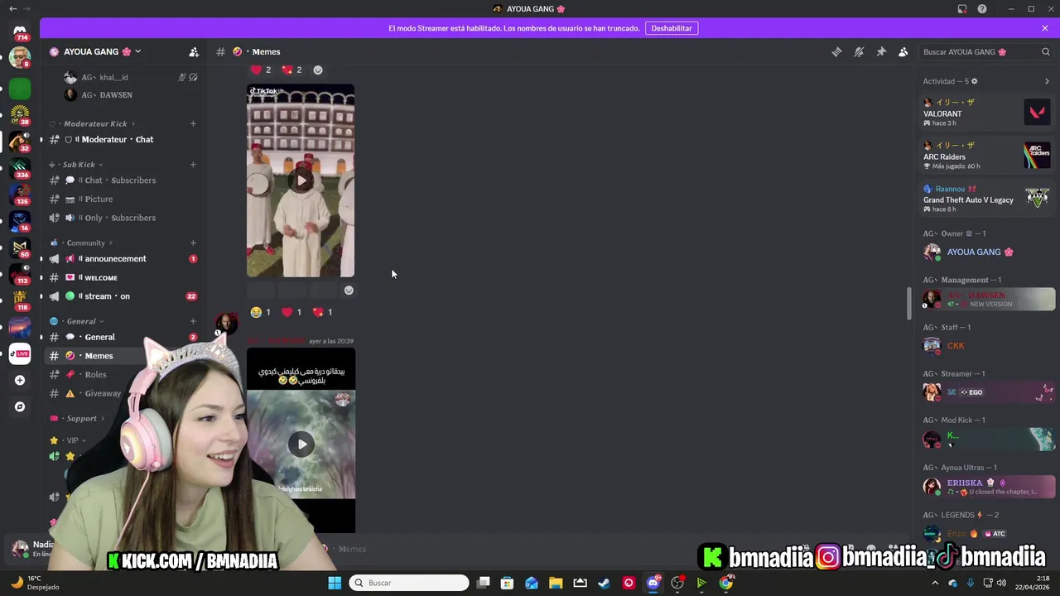The image size is (1060, 596).
Task: Add channel to Sub Kick category with plus
Action: 193,165
